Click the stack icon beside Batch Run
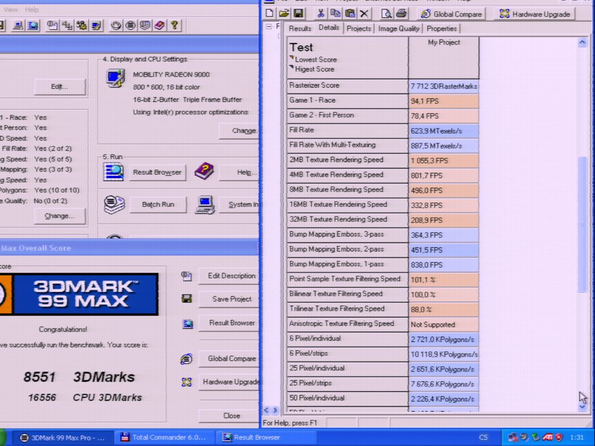The image size is (595, 446). coord(114,204)
